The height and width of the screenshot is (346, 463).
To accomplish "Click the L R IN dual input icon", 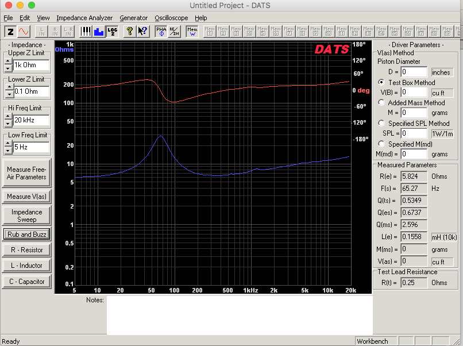I will pos(68,31).
